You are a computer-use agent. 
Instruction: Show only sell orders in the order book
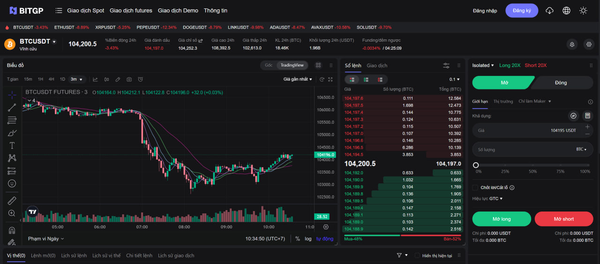click(x=380, y=80)
